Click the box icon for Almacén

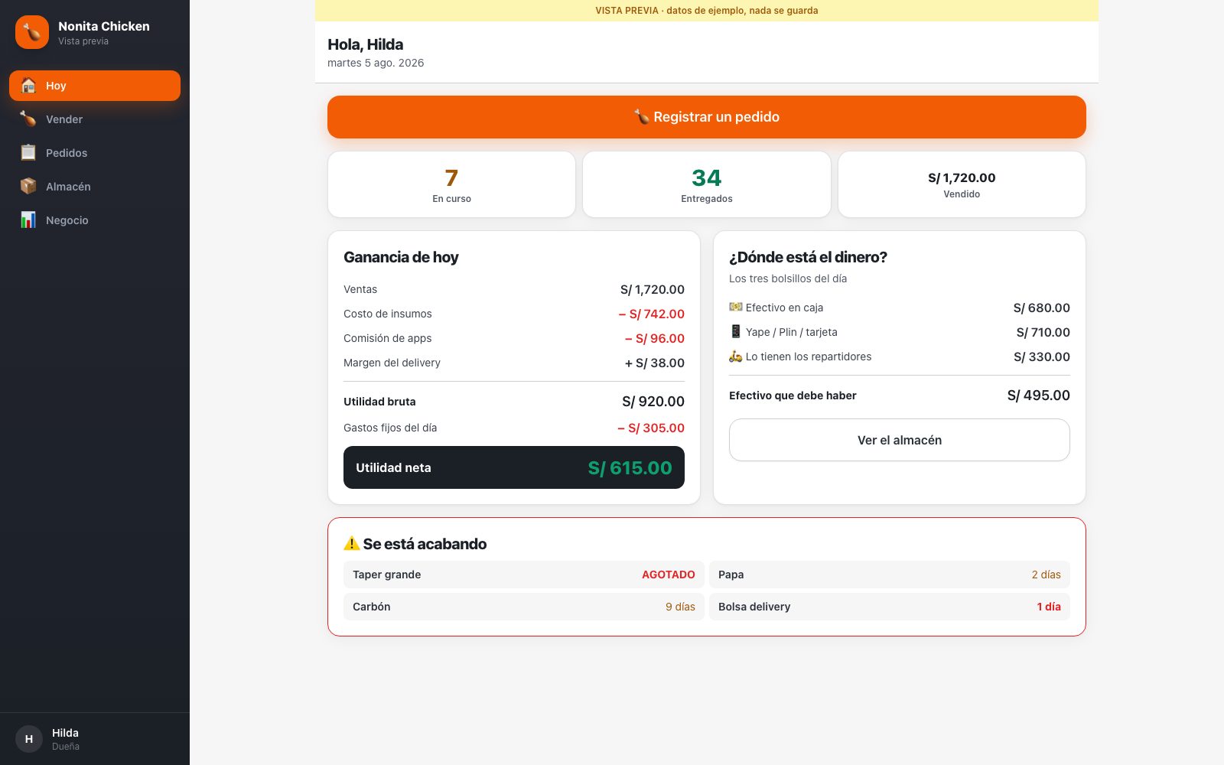(x=28, y=187)
